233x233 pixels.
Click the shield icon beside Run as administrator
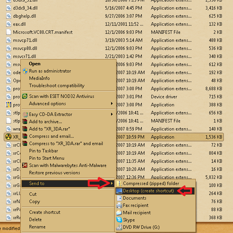pyautogui.click(x=25, y=71)
